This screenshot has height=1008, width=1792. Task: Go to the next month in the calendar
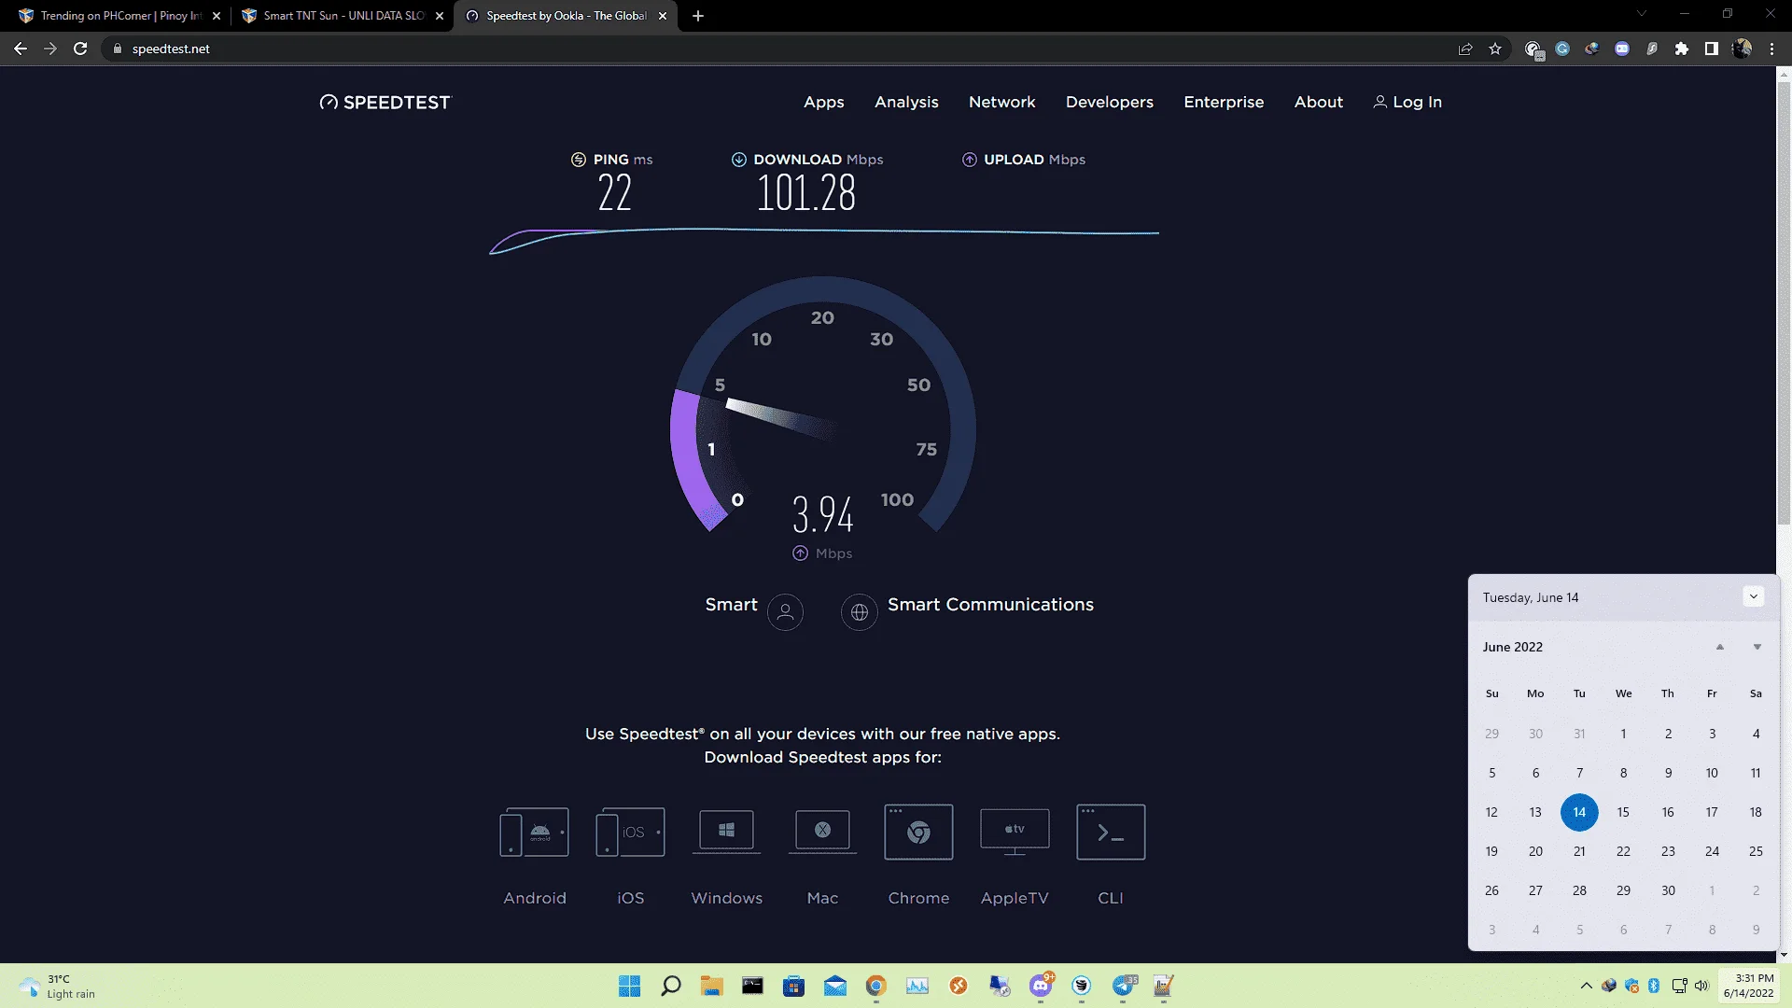click(1757, 647)
